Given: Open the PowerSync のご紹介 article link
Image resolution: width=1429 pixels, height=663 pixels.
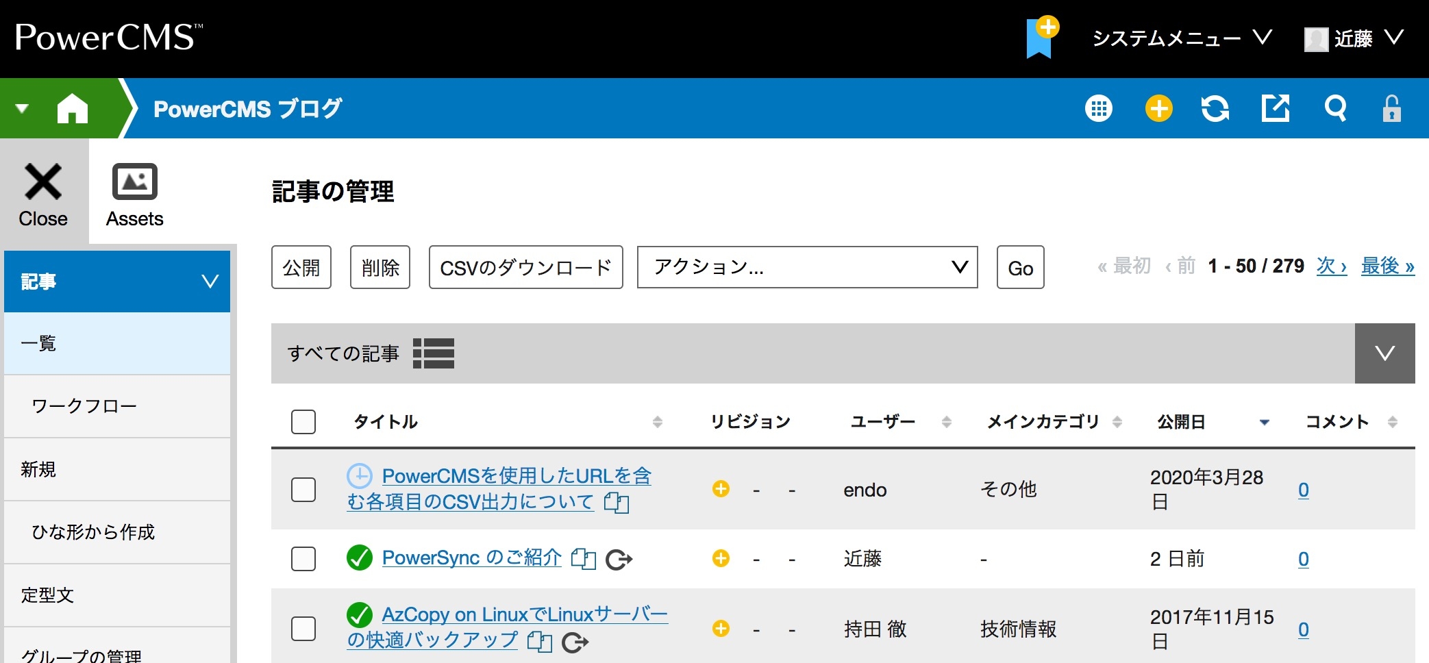Looking at the screenshot, I should tap(472, 558).
